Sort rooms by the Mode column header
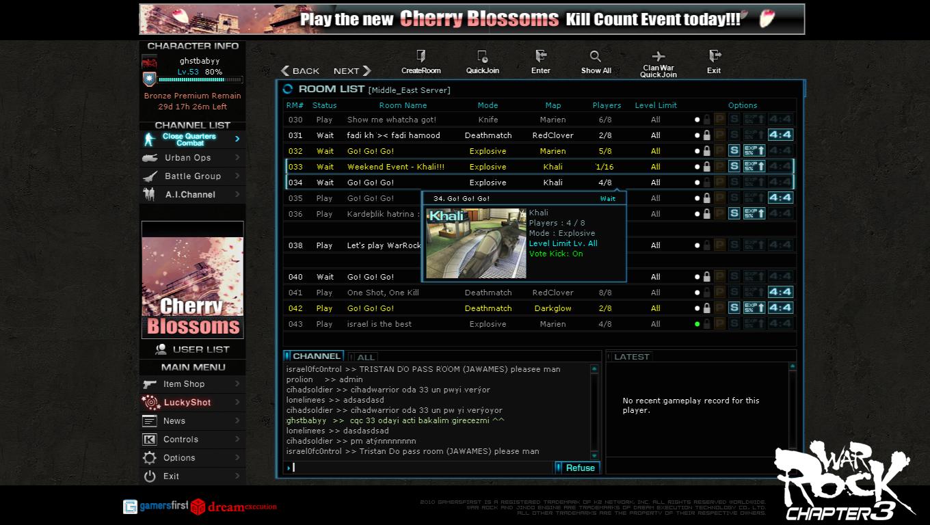This screenshot has width=930, height=525. click(x=488, y=105)
